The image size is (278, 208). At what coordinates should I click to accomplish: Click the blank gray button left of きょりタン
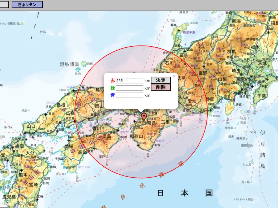[x=4, y=4]
